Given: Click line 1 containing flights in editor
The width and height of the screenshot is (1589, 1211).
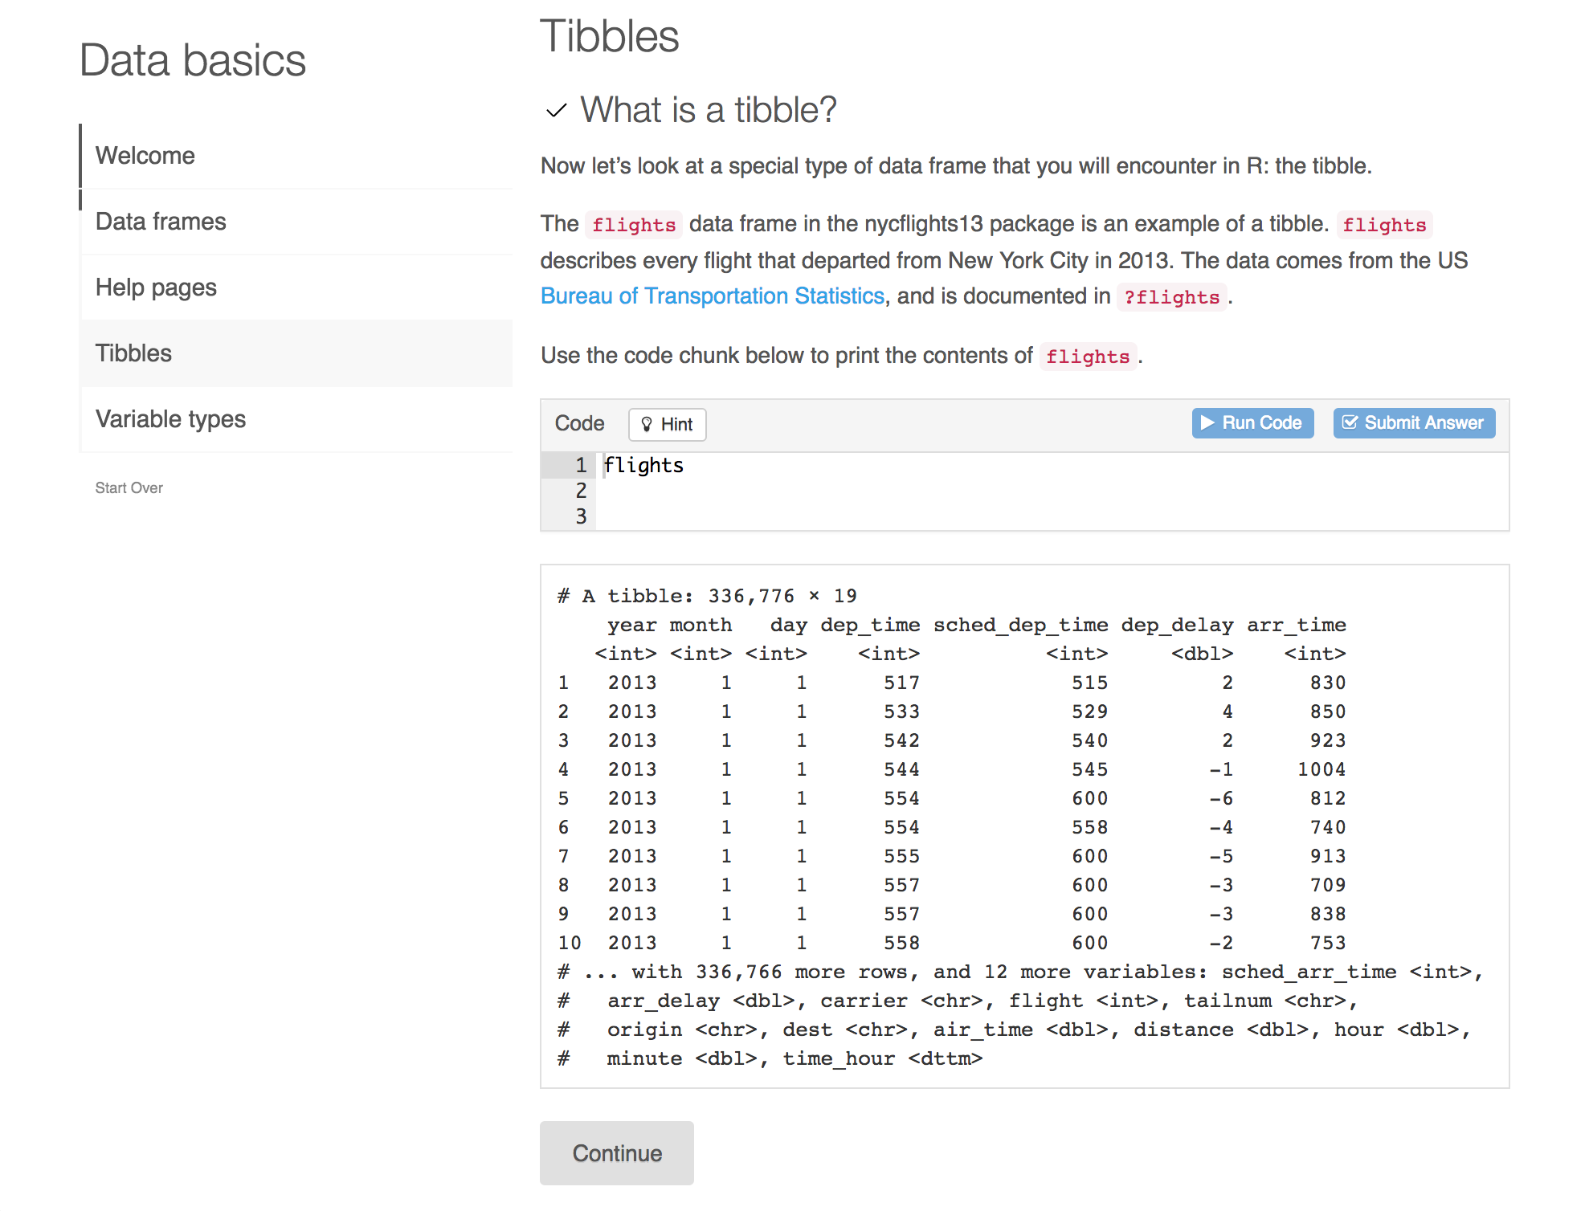Looking at the screenshot, I should 1052,465.
